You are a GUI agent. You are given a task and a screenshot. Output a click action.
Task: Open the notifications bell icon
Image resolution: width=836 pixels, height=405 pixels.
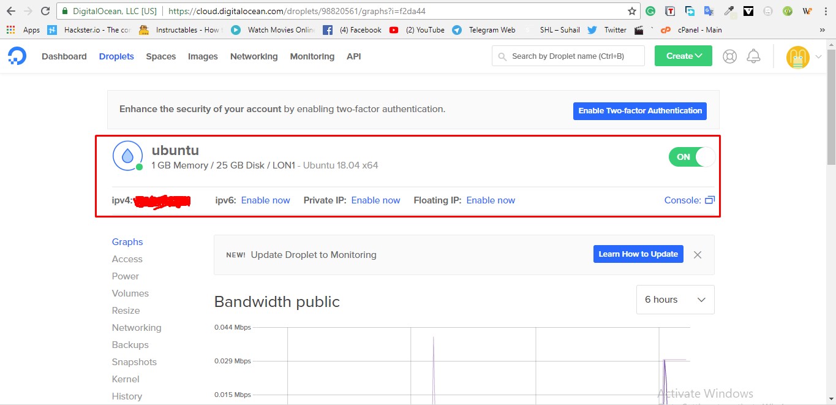754,56
